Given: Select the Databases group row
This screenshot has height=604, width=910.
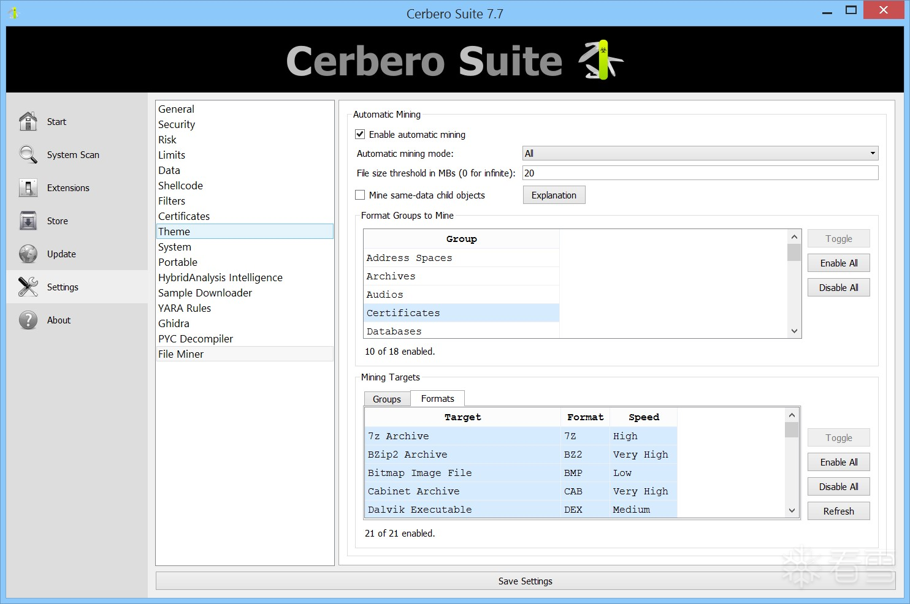Looking at the screenshot, I should [462, 330].
